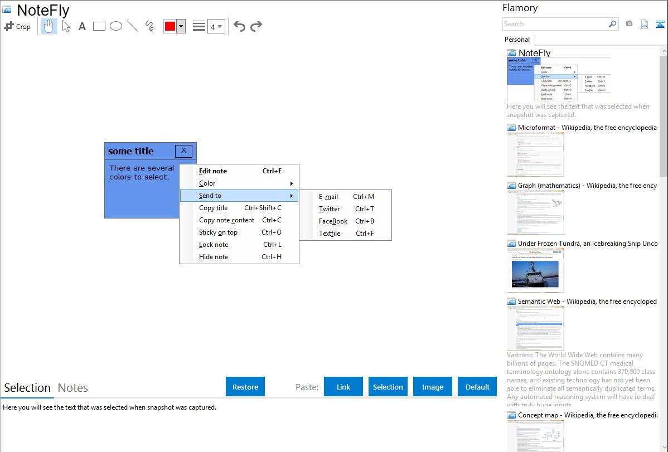Click the page document icon beside the camera
The width and height of the screenshot is (668, 452).
point(645,24)
